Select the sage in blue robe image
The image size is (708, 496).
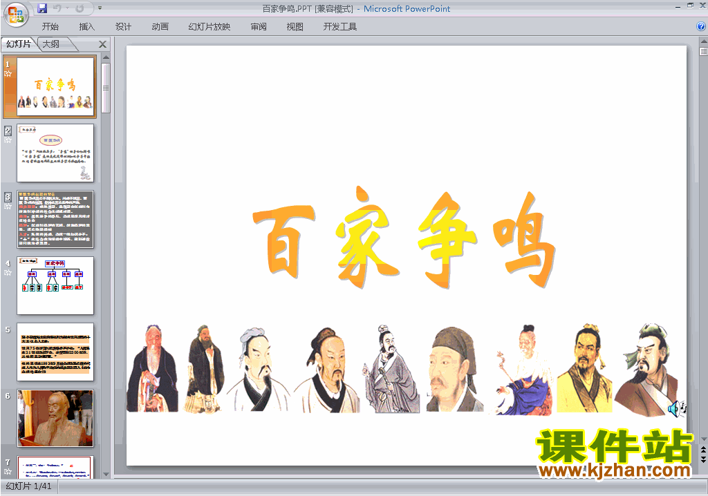tap(524, 369)
